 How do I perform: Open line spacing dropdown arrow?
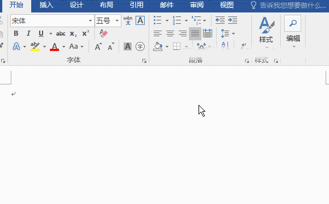(x=233, y=33)
